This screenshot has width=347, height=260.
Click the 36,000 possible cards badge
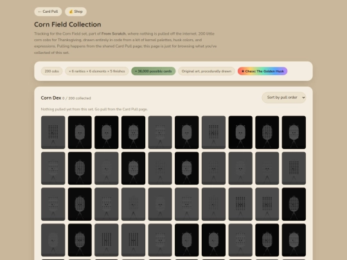click(154, 71)
